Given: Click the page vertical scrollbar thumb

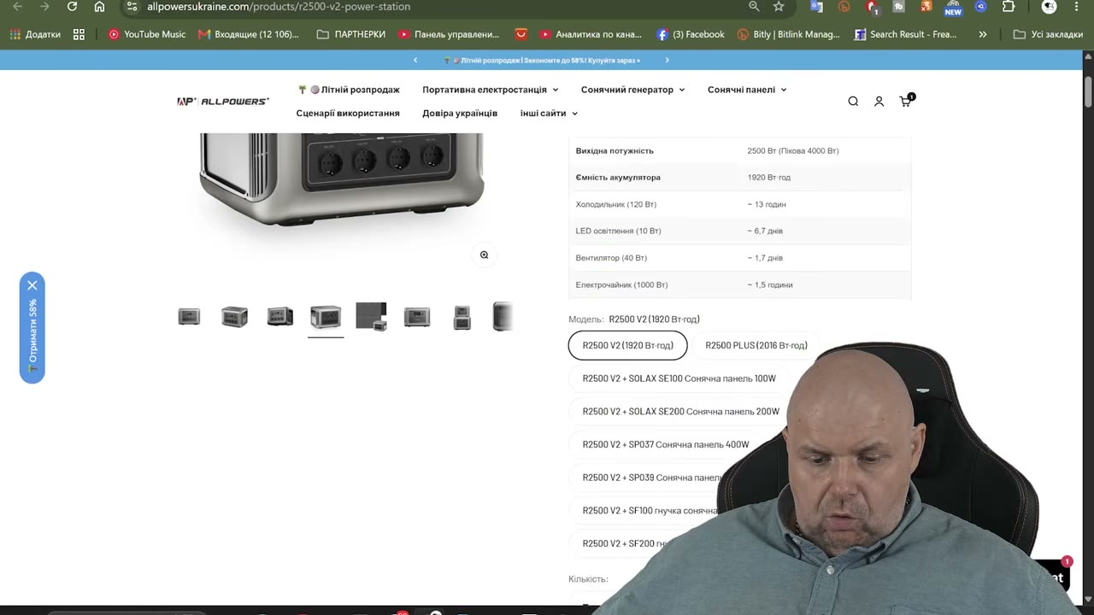Looking at the screenshot, I should point(1088,91).
